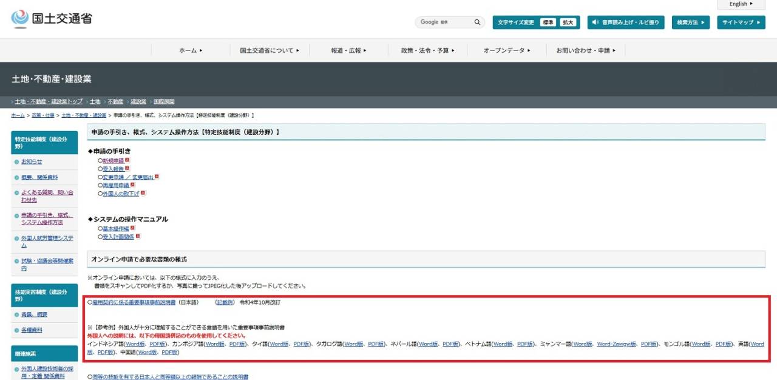Expand 政策・法令・予算 menu

point(427,50)
